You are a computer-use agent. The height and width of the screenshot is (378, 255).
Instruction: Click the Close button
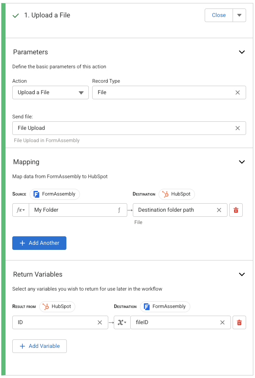[219, 15]
